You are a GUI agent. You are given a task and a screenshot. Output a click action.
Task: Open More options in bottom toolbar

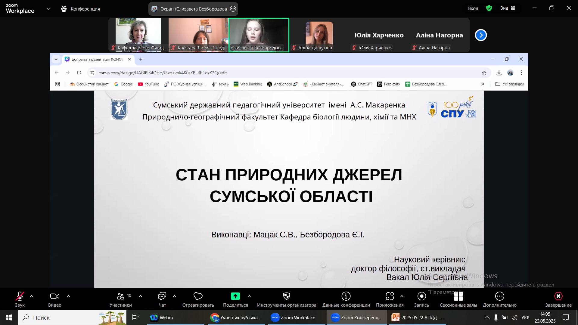499,297
